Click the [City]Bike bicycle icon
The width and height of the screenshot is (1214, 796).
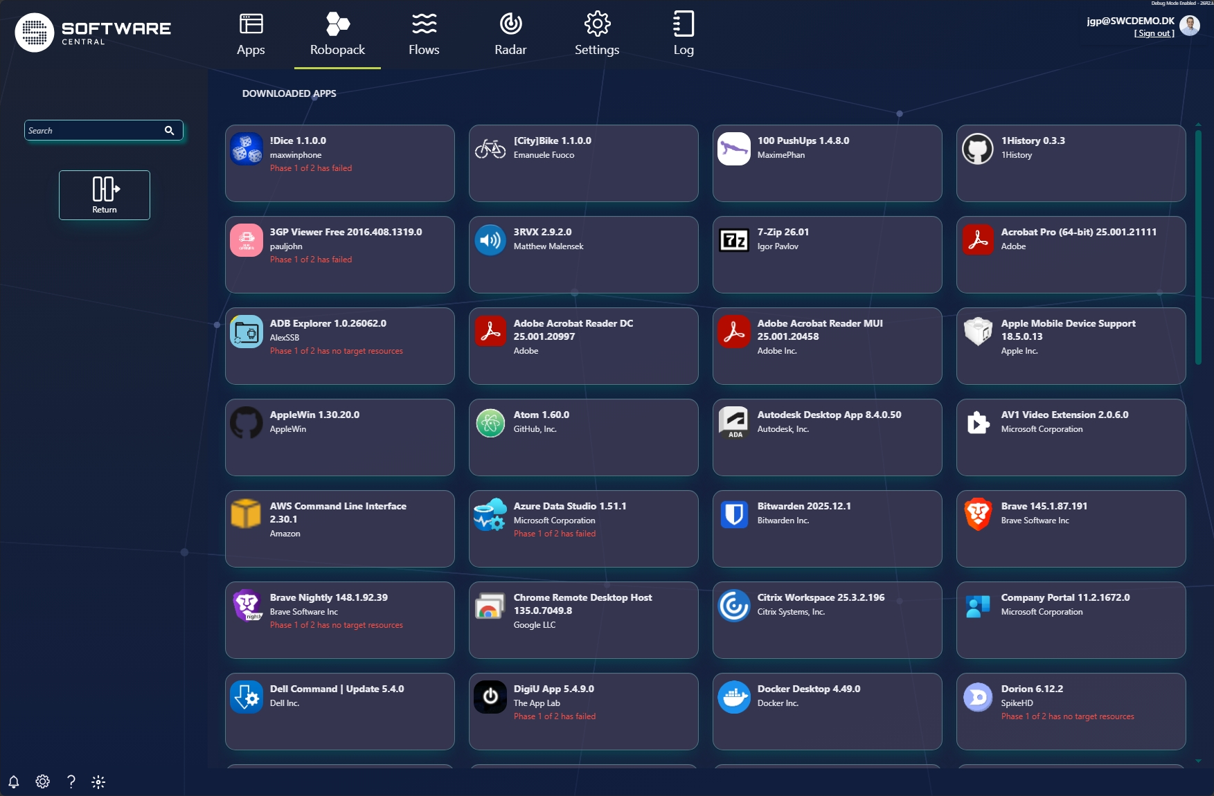(x=490, y=149)
